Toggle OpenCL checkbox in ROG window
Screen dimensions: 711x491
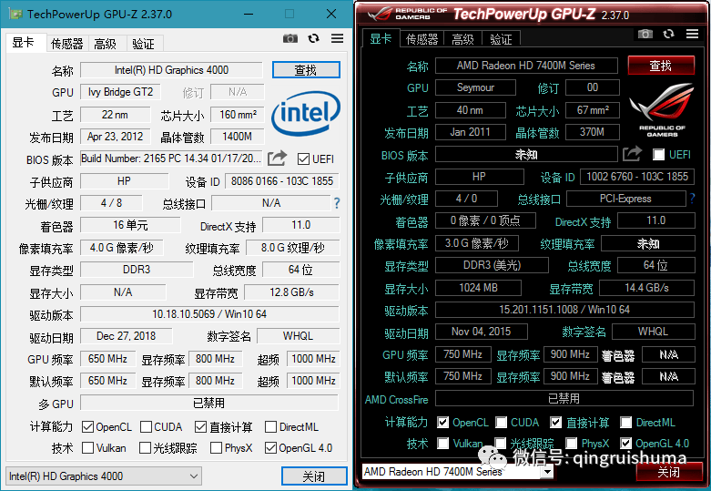tap(443, 423)
